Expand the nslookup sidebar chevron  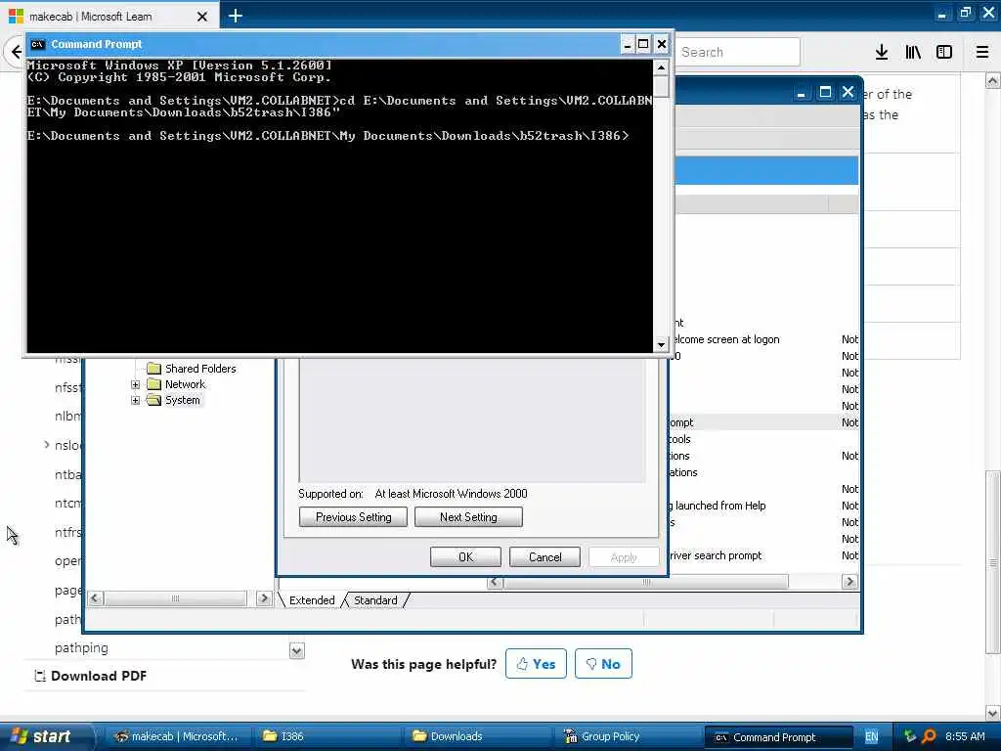click(47, 445)
